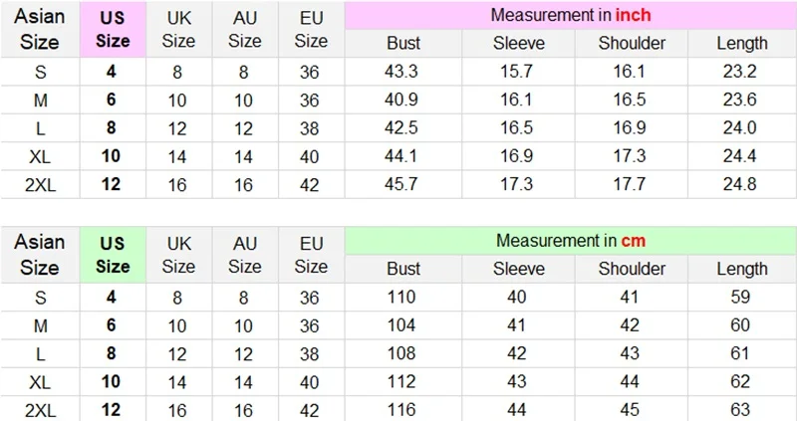797x421 pixels.
Task: Click sleeve value 15.7 in inch table
Action: click(518, 72)
